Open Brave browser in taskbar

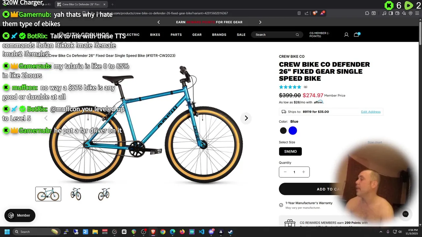pos(153,232)
